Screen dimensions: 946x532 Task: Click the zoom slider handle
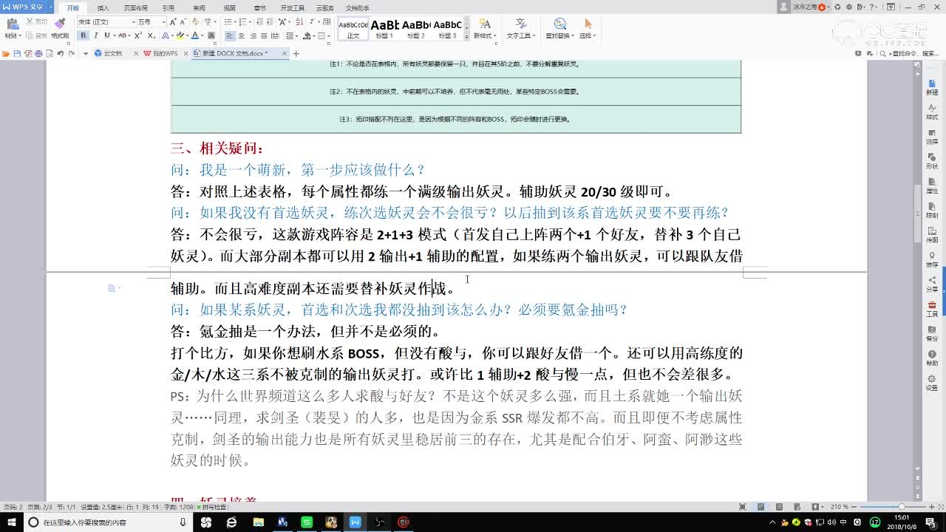902,507
